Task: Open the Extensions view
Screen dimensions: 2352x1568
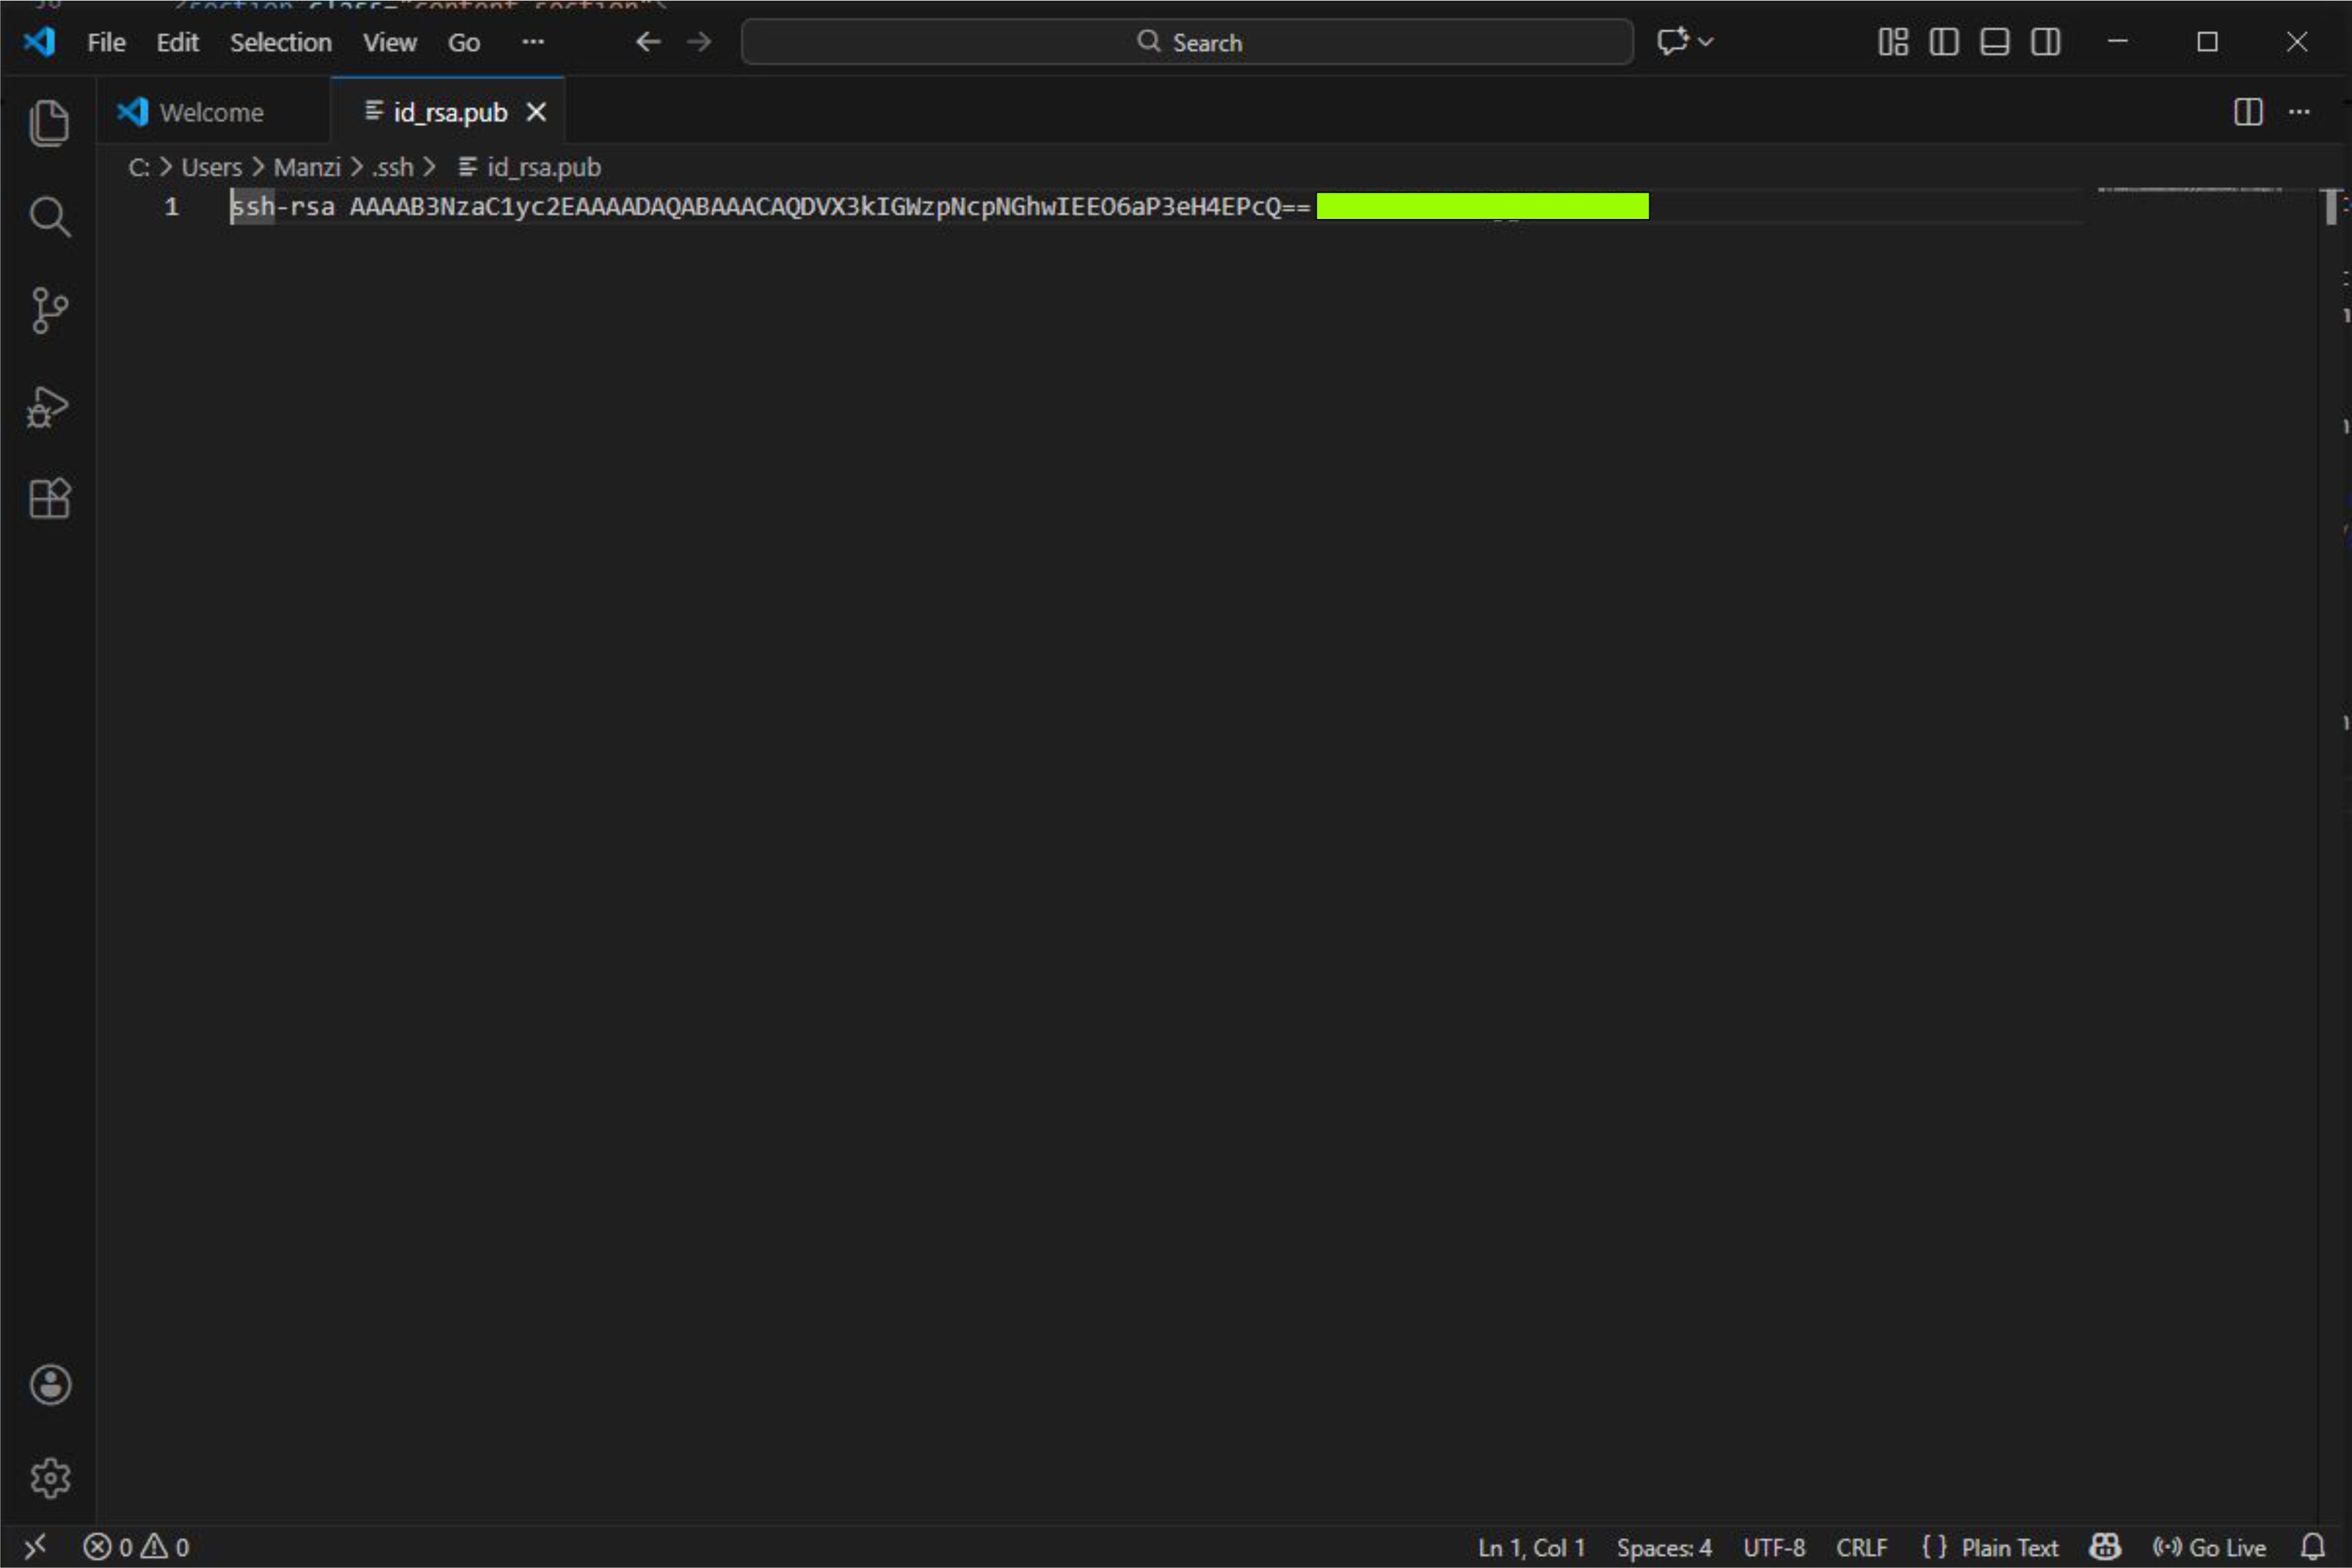Action: (x=48, y=498)
